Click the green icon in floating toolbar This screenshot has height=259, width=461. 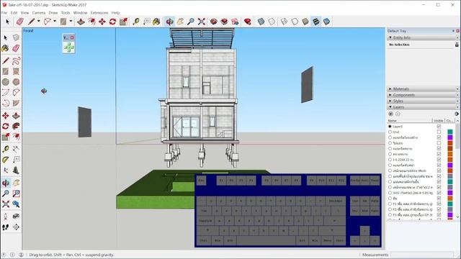(69, 47)
